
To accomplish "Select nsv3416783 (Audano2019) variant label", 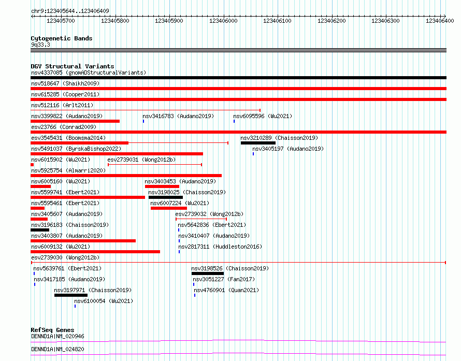I will [178, 116].
